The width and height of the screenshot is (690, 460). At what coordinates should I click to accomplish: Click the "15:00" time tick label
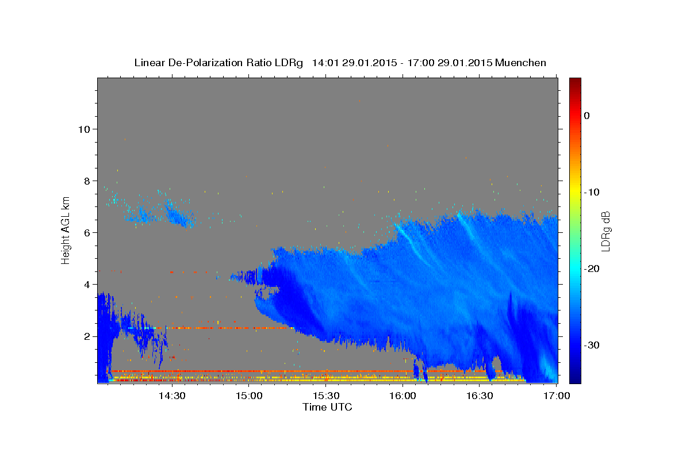coord(248,396)
